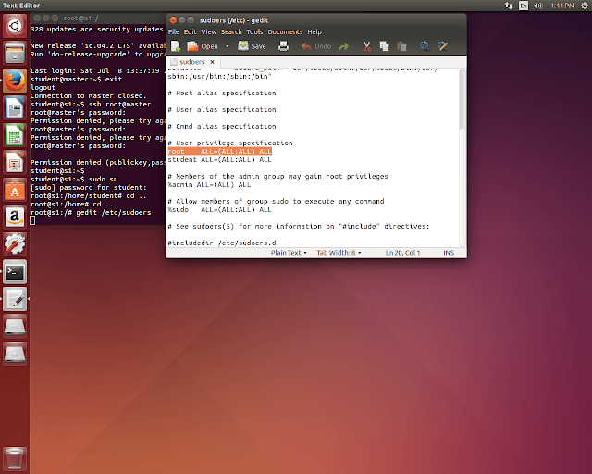Cut the selected text with scissors icon

[x=367, y=45]
